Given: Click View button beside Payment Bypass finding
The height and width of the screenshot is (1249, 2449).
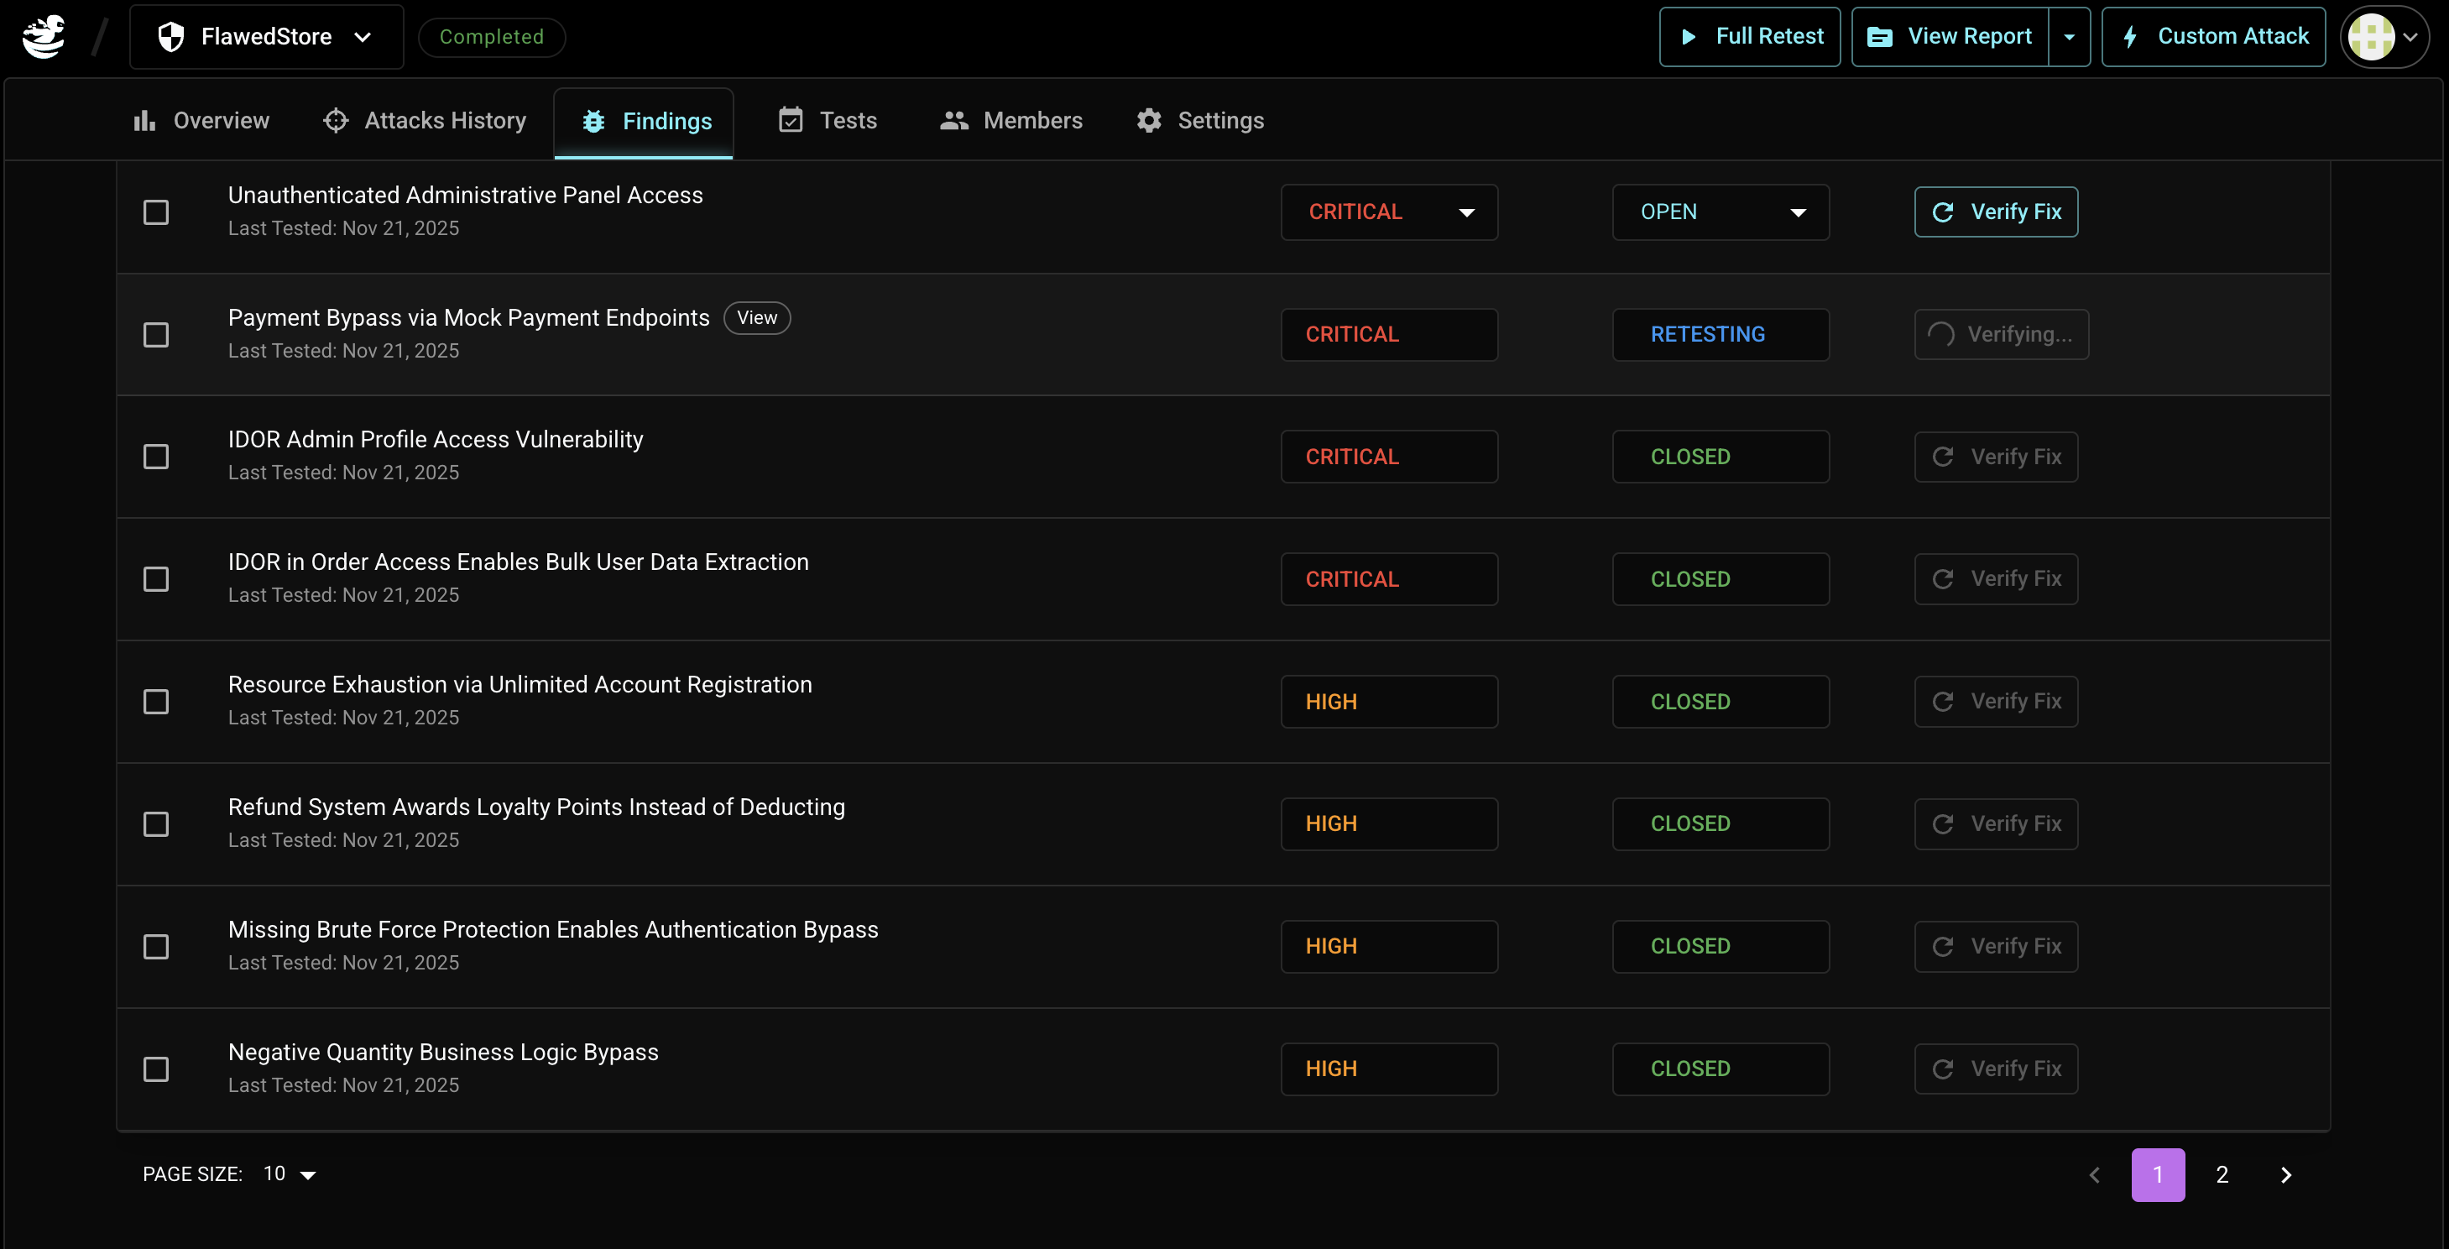Looking at the screenshot, I should click(x=757, y=317).
